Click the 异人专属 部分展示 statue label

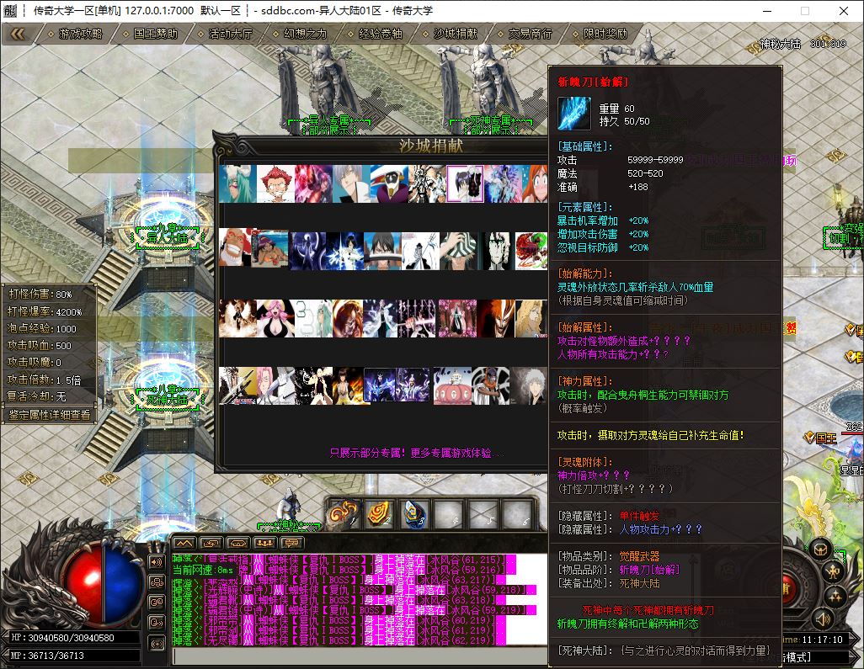pos(328,125)
